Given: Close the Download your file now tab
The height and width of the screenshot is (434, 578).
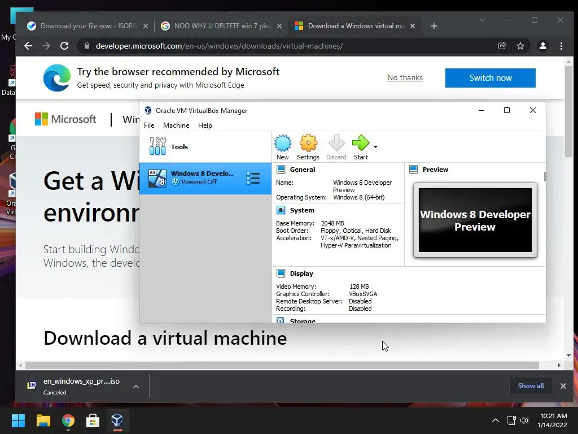Looking at the screenshot, I should pos(146,26).
